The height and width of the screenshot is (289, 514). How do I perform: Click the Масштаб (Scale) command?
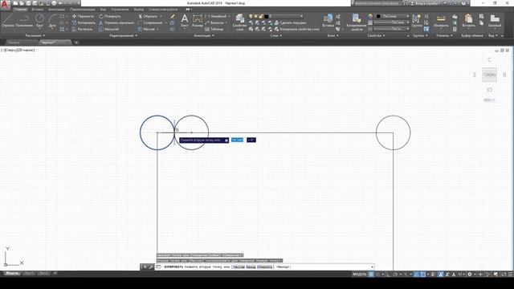coord(109,29)
